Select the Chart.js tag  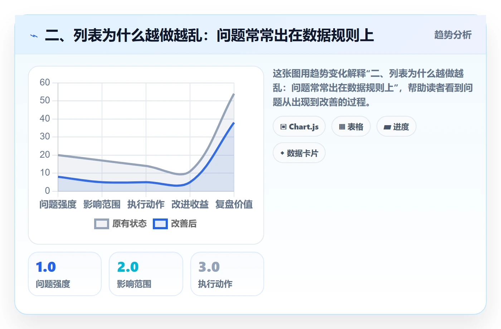(x=299, y=127)
